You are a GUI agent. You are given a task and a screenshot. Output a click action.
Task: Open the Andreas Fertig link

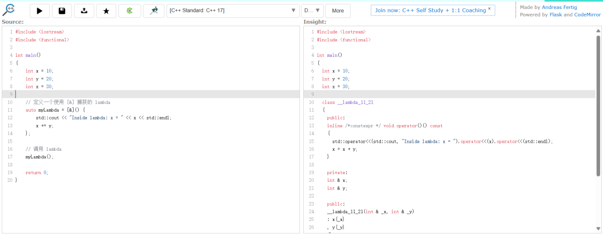point(559,7)
